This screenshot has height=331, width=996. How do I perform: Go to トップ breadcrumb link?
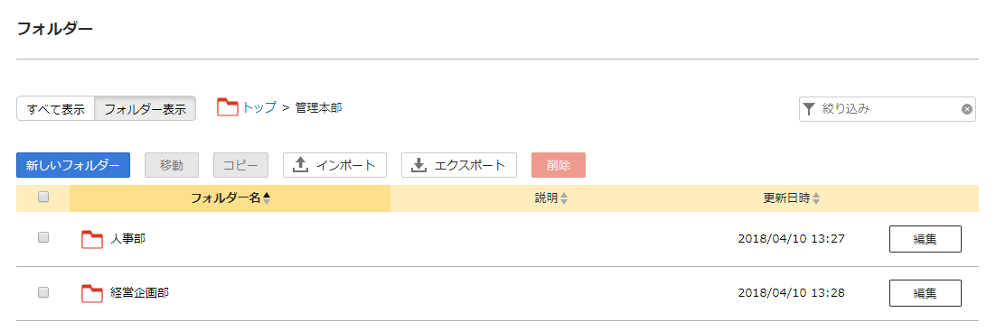point(259,107)
